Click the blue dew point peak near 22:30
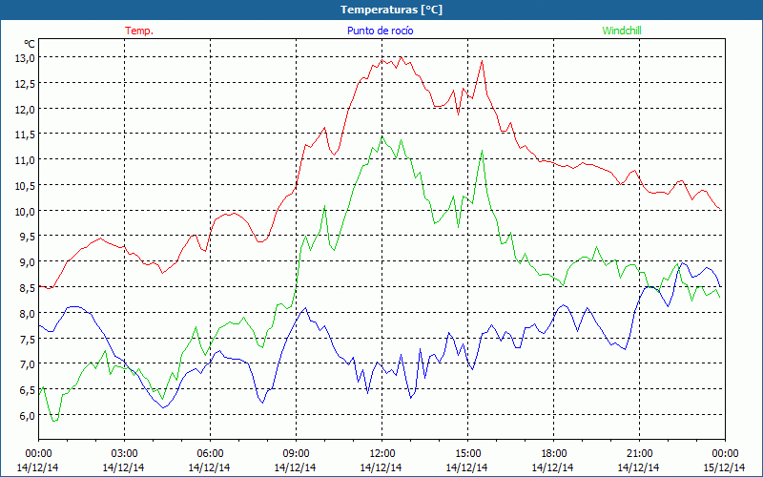This screenshot has height=477, width=763. (683, 263)
